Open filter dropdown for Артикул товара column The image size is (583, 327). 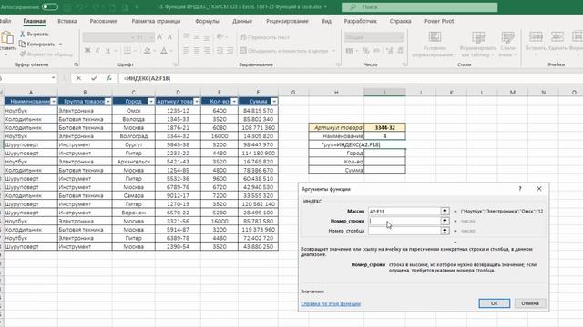coord(197,102)
